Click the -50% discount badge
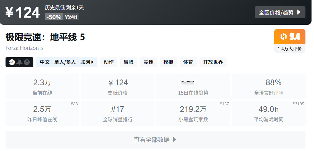This screenshot has width=314, height=151. [x=54, y=17]
